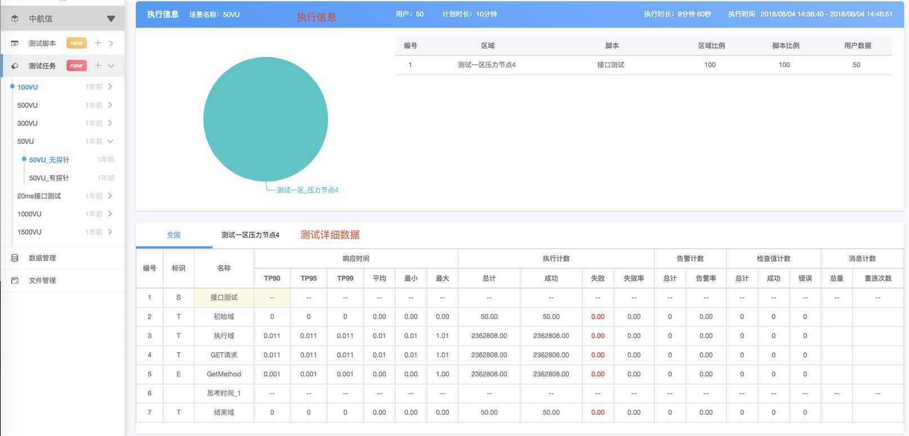
Task: Click the 文件管理 file icon
Action: coord(15,281)
